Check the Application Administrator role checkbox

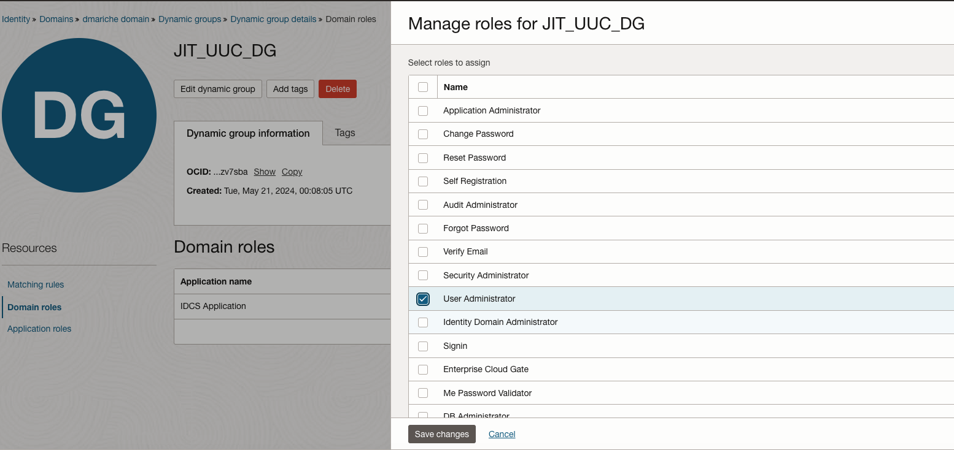pyautogui.click(x=423, y=111)
